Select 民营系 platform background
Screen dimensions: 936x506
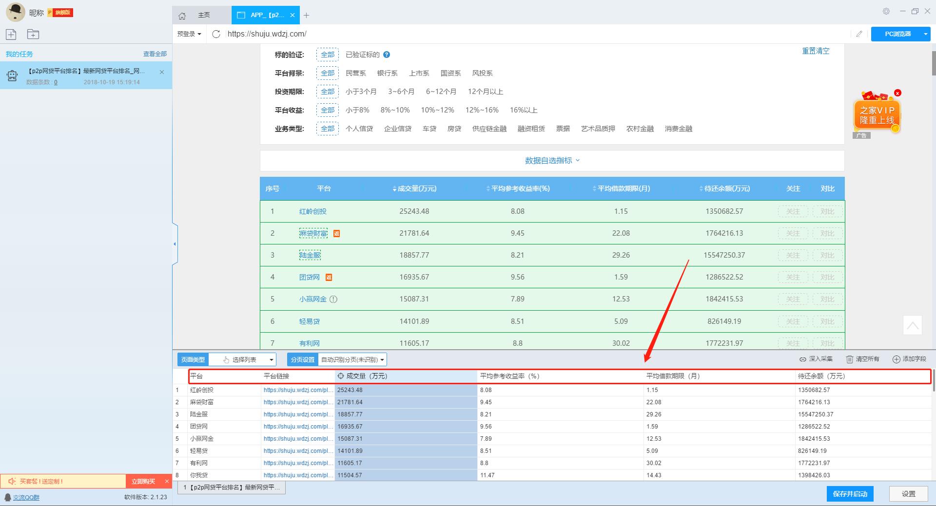click(x=356, y=73)
